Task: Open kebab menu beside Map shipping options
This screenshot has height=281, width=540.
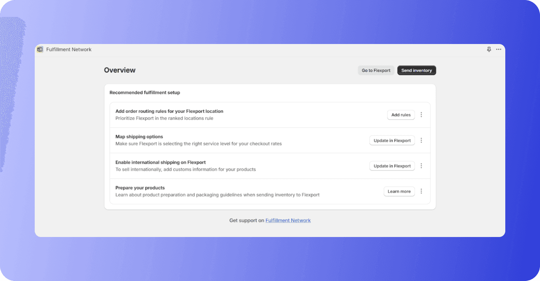Action: (421, 140)
